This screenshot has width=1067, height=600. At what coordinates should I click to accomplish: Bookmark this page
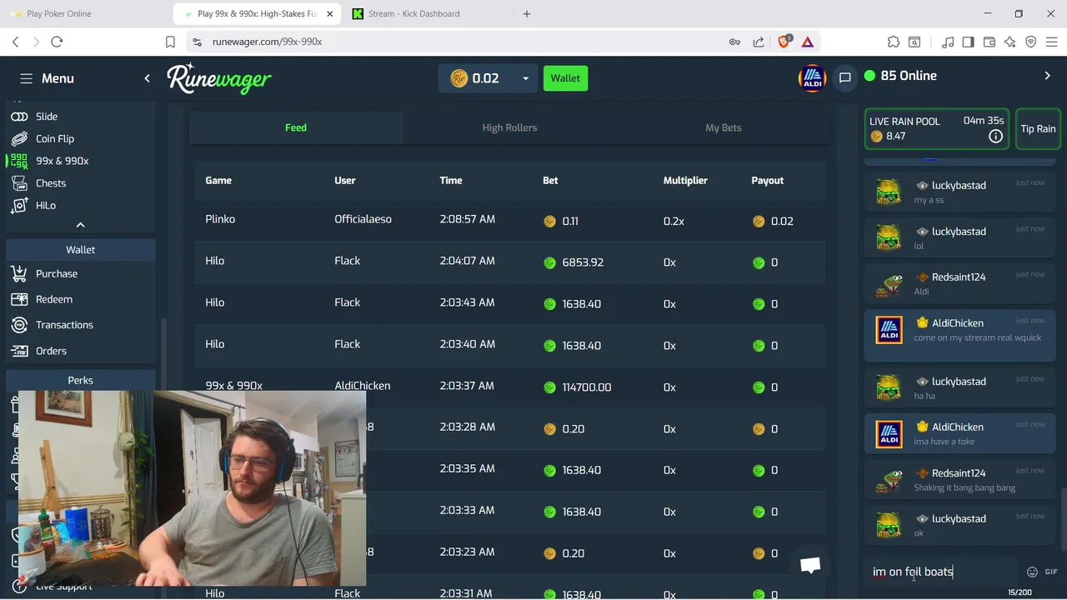pyautogui.click(x=170, y=42)
